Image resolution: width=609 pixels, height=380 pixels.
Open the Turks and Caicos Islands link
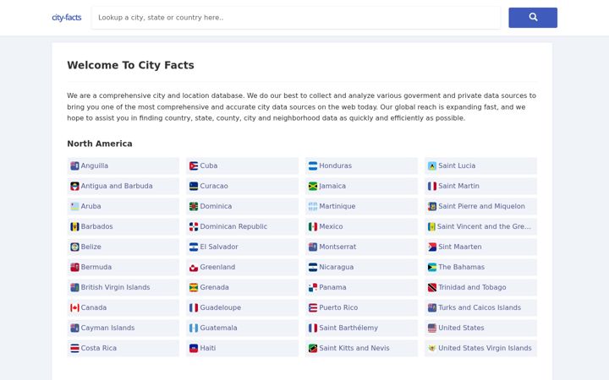(480, 308)
